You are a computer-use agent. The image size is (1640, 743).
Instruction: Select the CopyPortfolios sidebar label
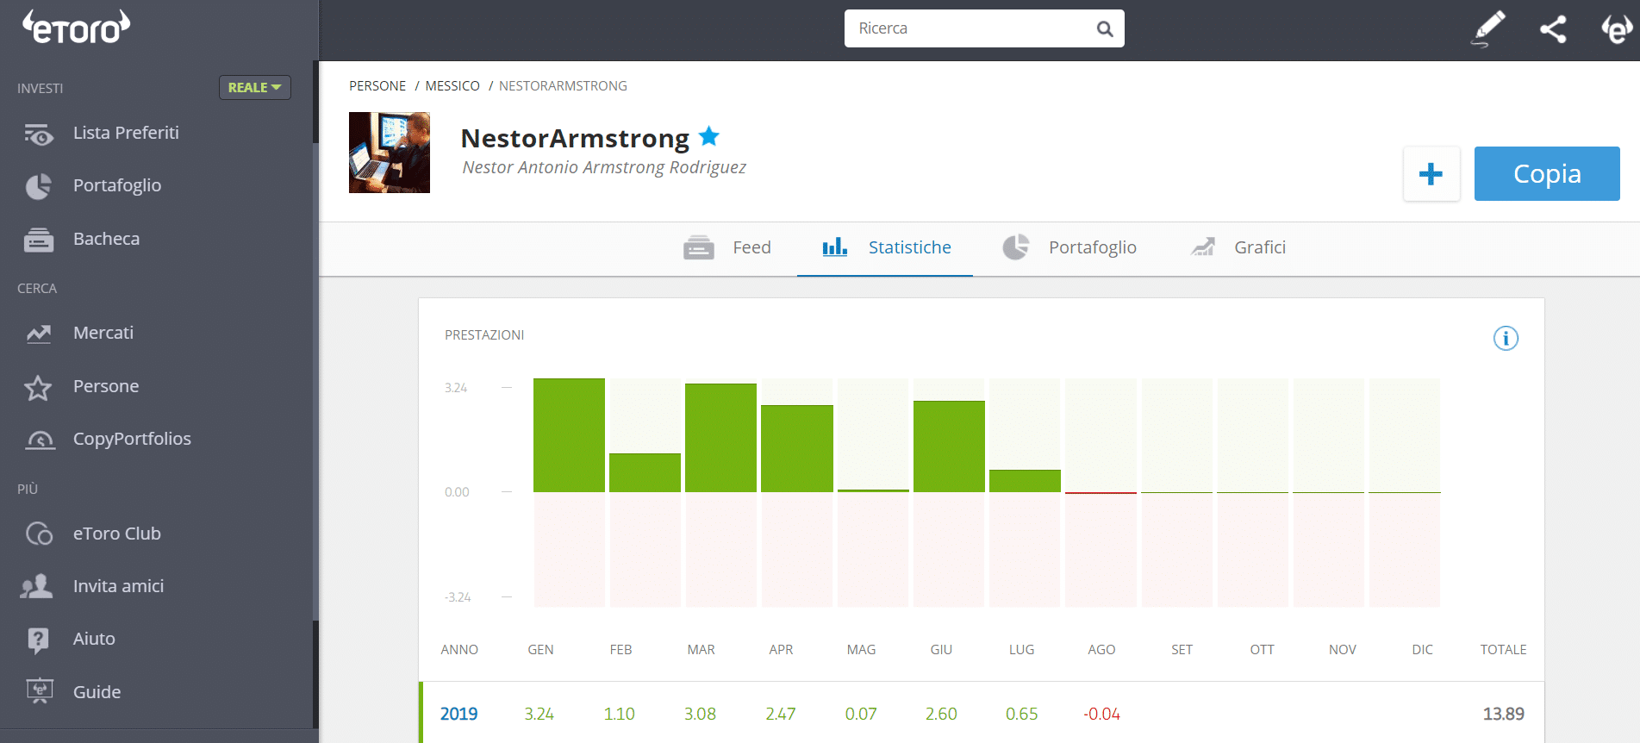point(132,439)
